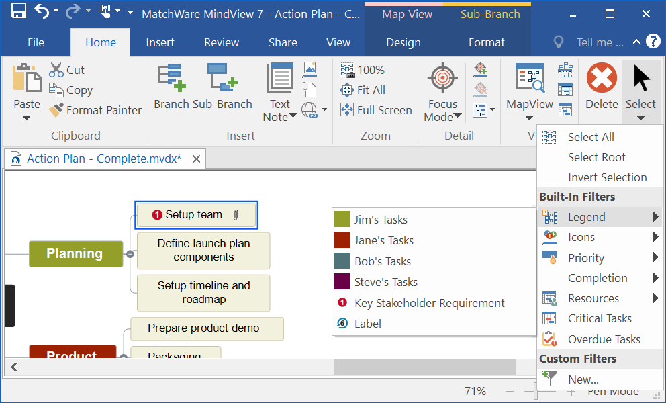666x403 pixels.
Task: Open the File tab
Action: pos(36,42)
